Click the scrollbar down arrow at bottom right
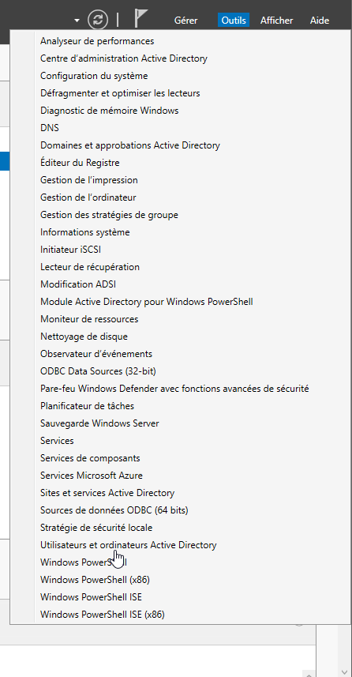 tap(344, 671)
